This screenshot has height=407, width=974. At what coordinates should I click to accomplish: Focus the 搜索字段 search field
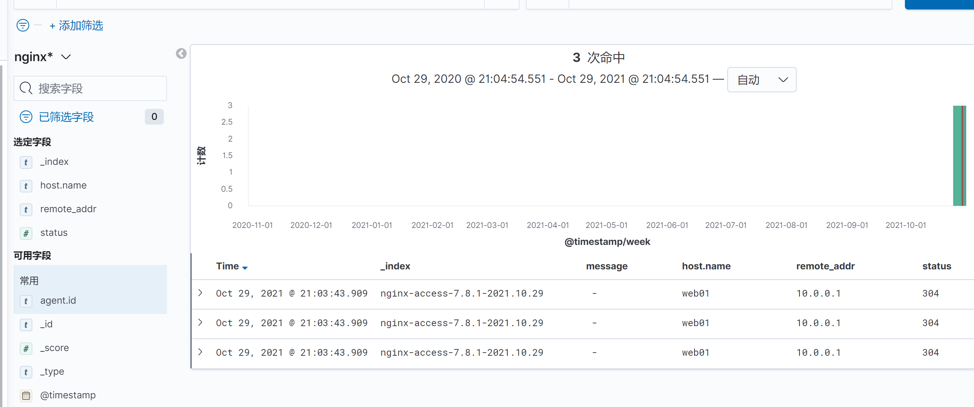click(x=90, y=88)
